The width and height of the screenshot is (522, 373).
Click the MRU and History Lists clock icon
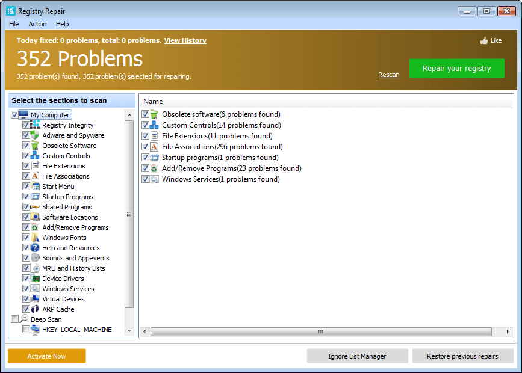(35, 268)
